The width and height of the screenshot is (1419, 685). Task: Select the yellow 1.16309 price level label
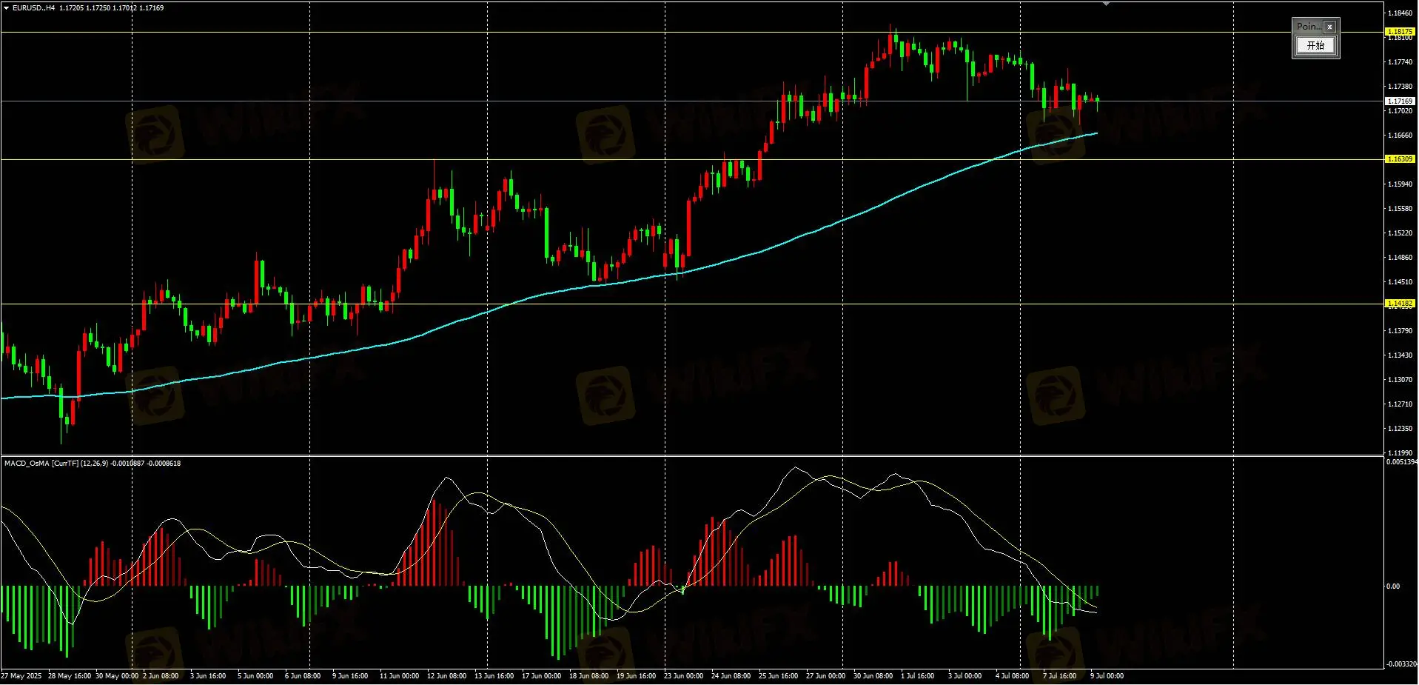pos(1400,159)
